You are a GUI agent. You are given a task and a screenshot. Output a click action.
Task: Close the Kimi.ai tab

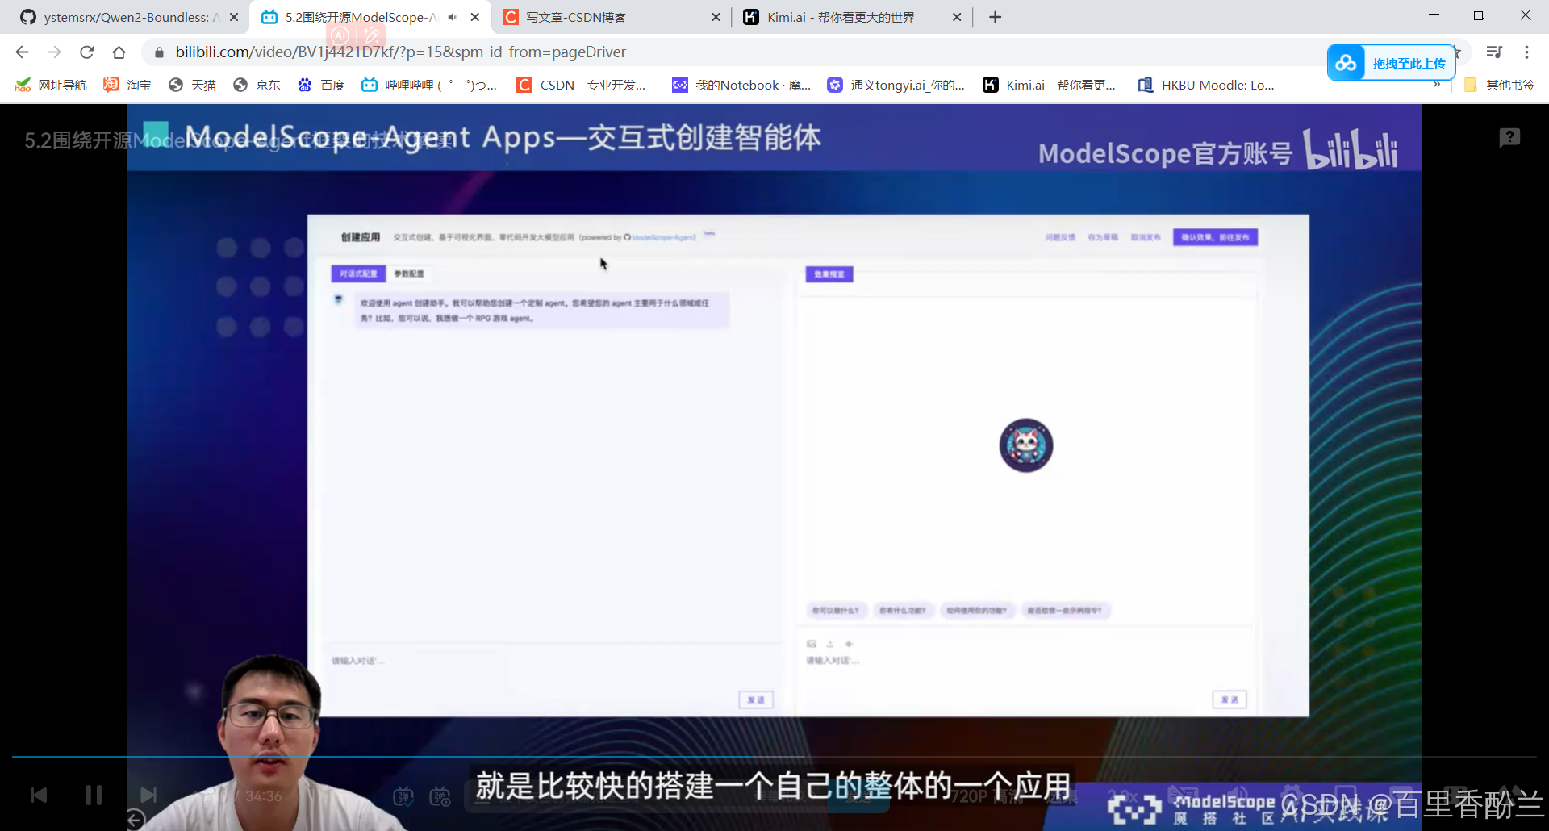(957, 17)
